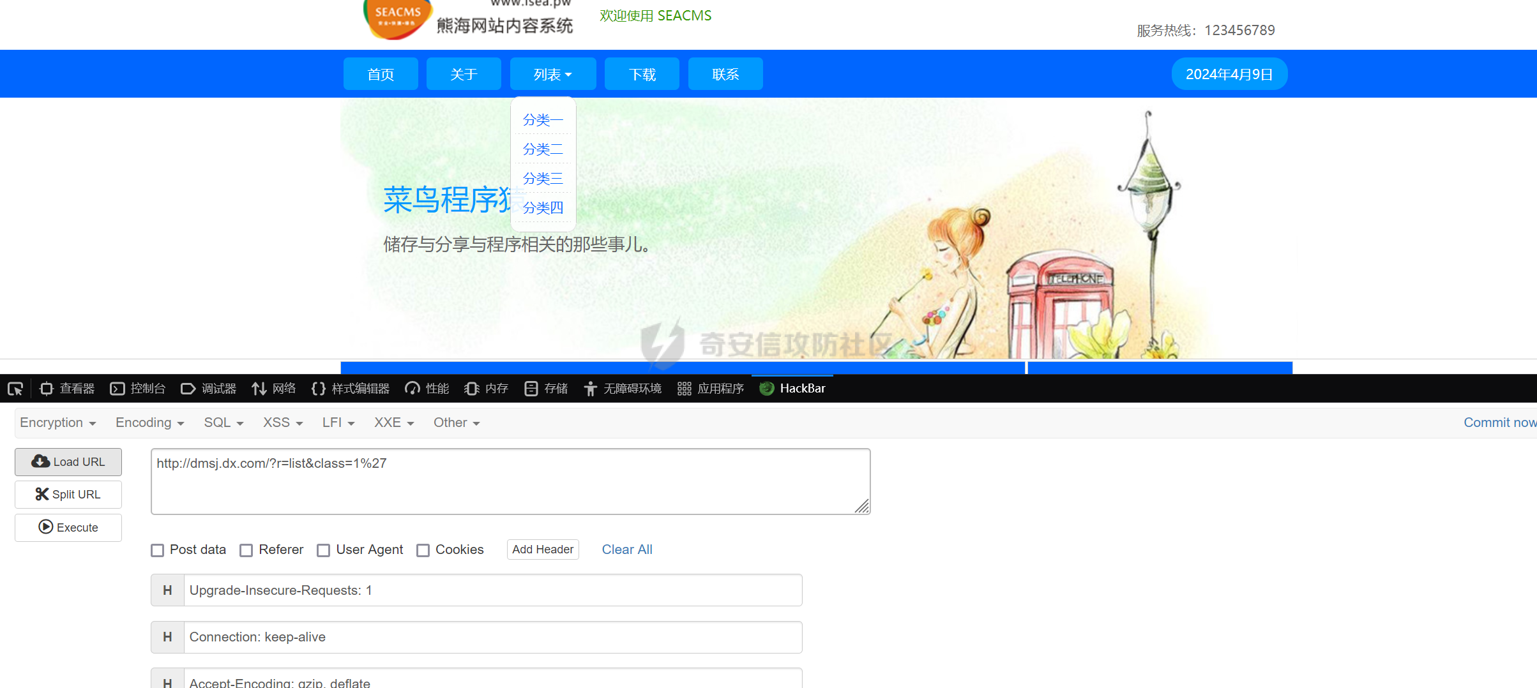Screen dimensions: 1537x688
Task: Go to 联系 in the navigation bar
Action: tap(725, 74)
